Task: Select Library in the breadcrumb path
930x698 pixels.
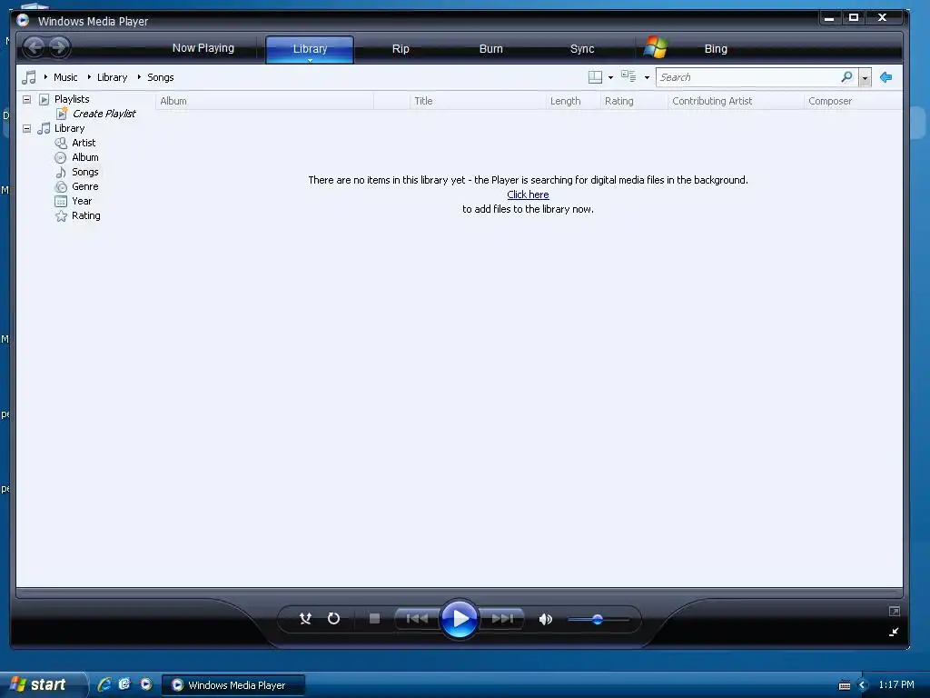Action: (x=112, y=77)
